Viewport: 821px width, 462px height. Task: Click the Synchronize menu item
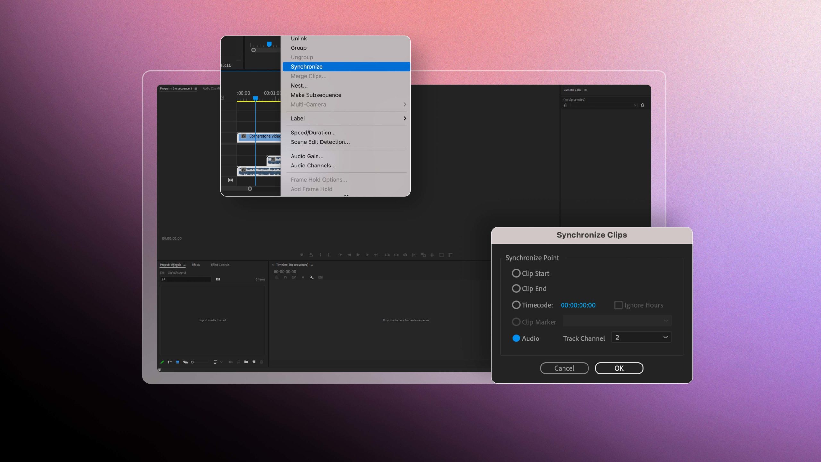[x=346, y=66]
